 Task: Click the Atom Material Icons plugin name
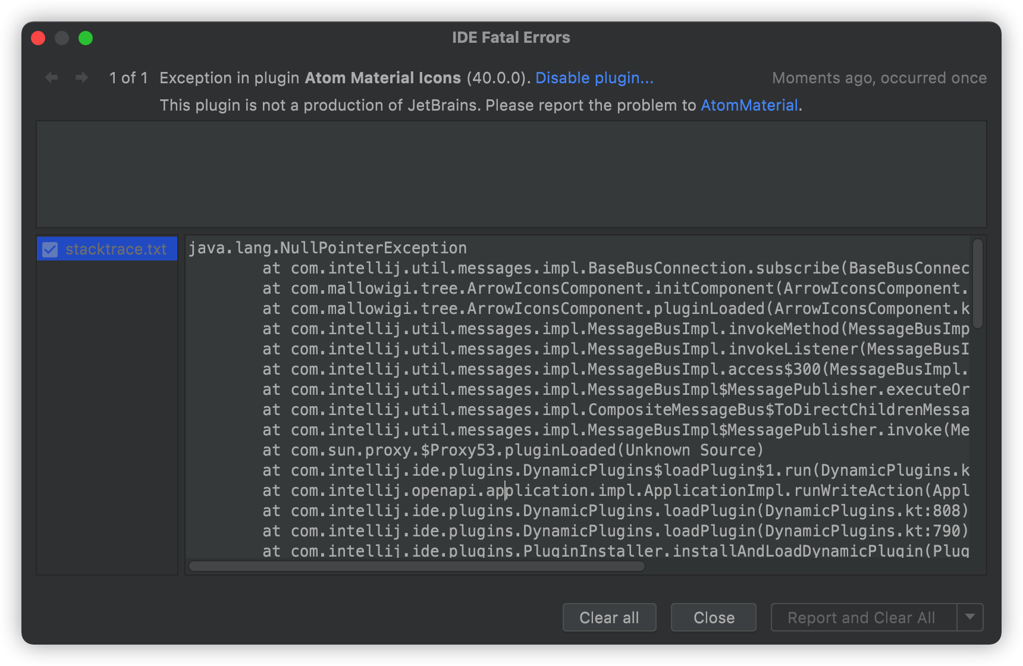pyautogui.click(x=382, y=77)
